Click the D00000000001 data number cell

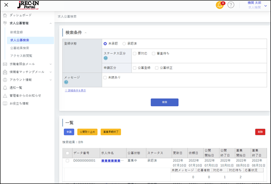[x=84, y=161]
